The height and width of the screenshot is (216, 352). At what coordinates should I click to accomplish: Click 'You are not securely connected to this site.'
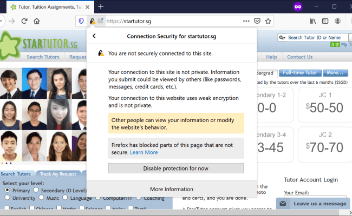click(x=160, y=53)
